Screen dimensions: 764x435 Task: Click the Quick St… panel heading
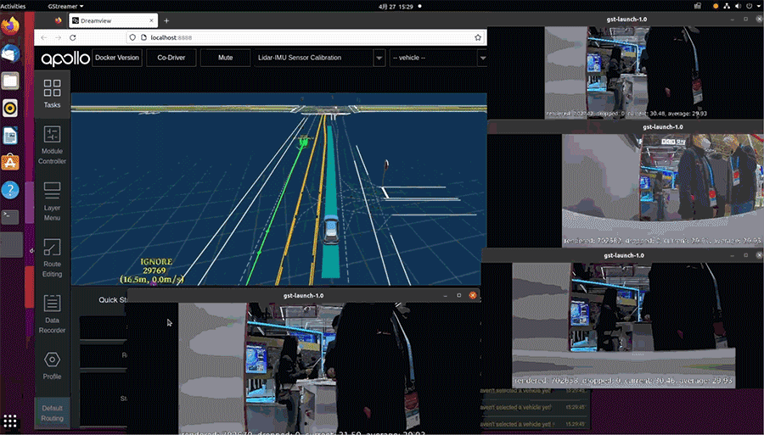(x=113, y=299)
